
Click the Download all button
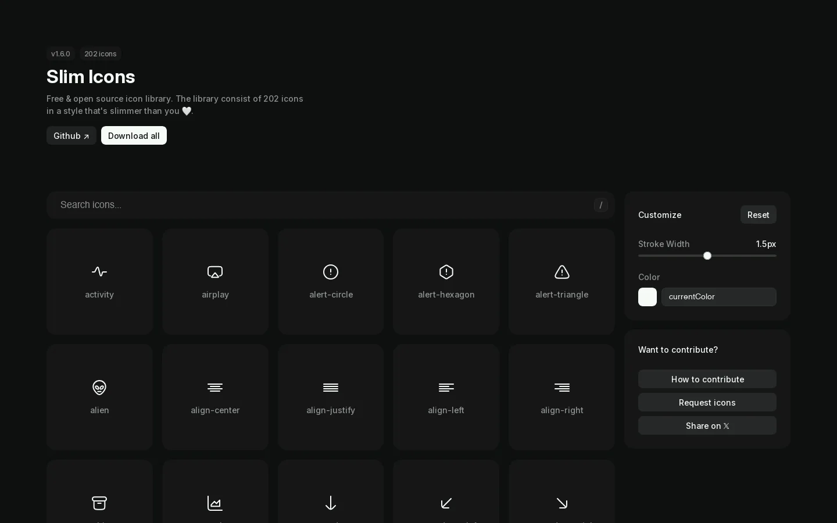coord(134,135)
